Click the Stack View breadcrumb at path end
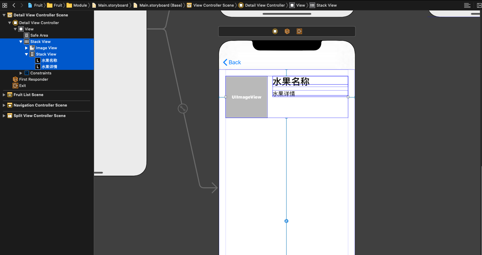482x255 pixels. (323, 5)
